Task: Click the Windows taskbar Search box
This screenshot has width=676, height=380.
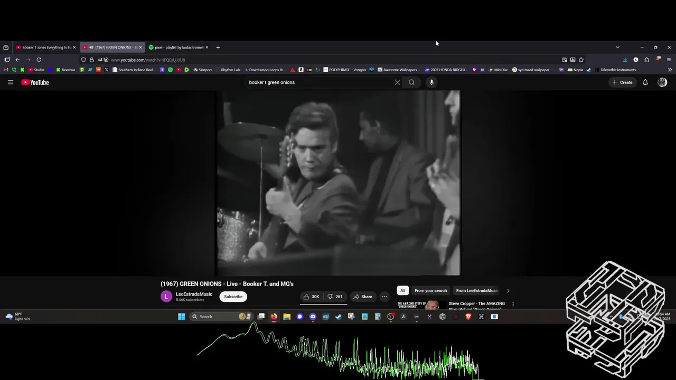Action: point(221,317)
